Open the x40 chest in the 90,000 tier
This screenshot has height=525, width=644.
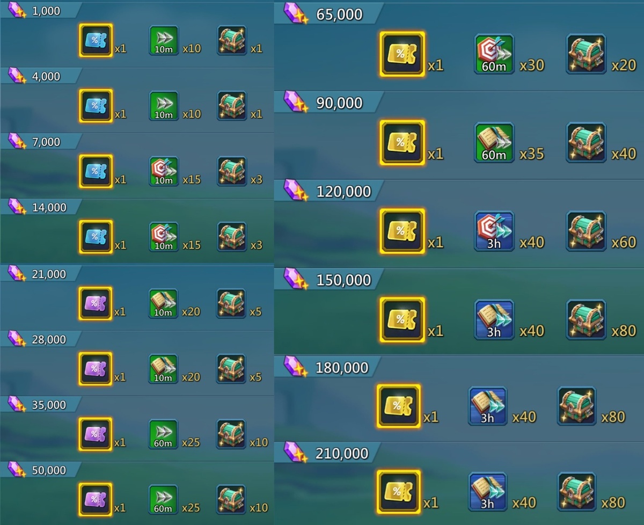click(587, 142)
